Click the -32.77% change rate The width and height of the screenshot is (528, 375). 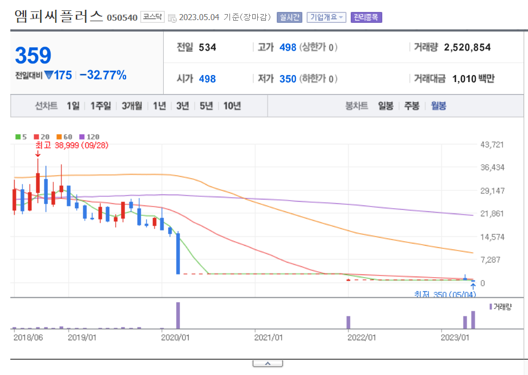[x=103, y=75]
